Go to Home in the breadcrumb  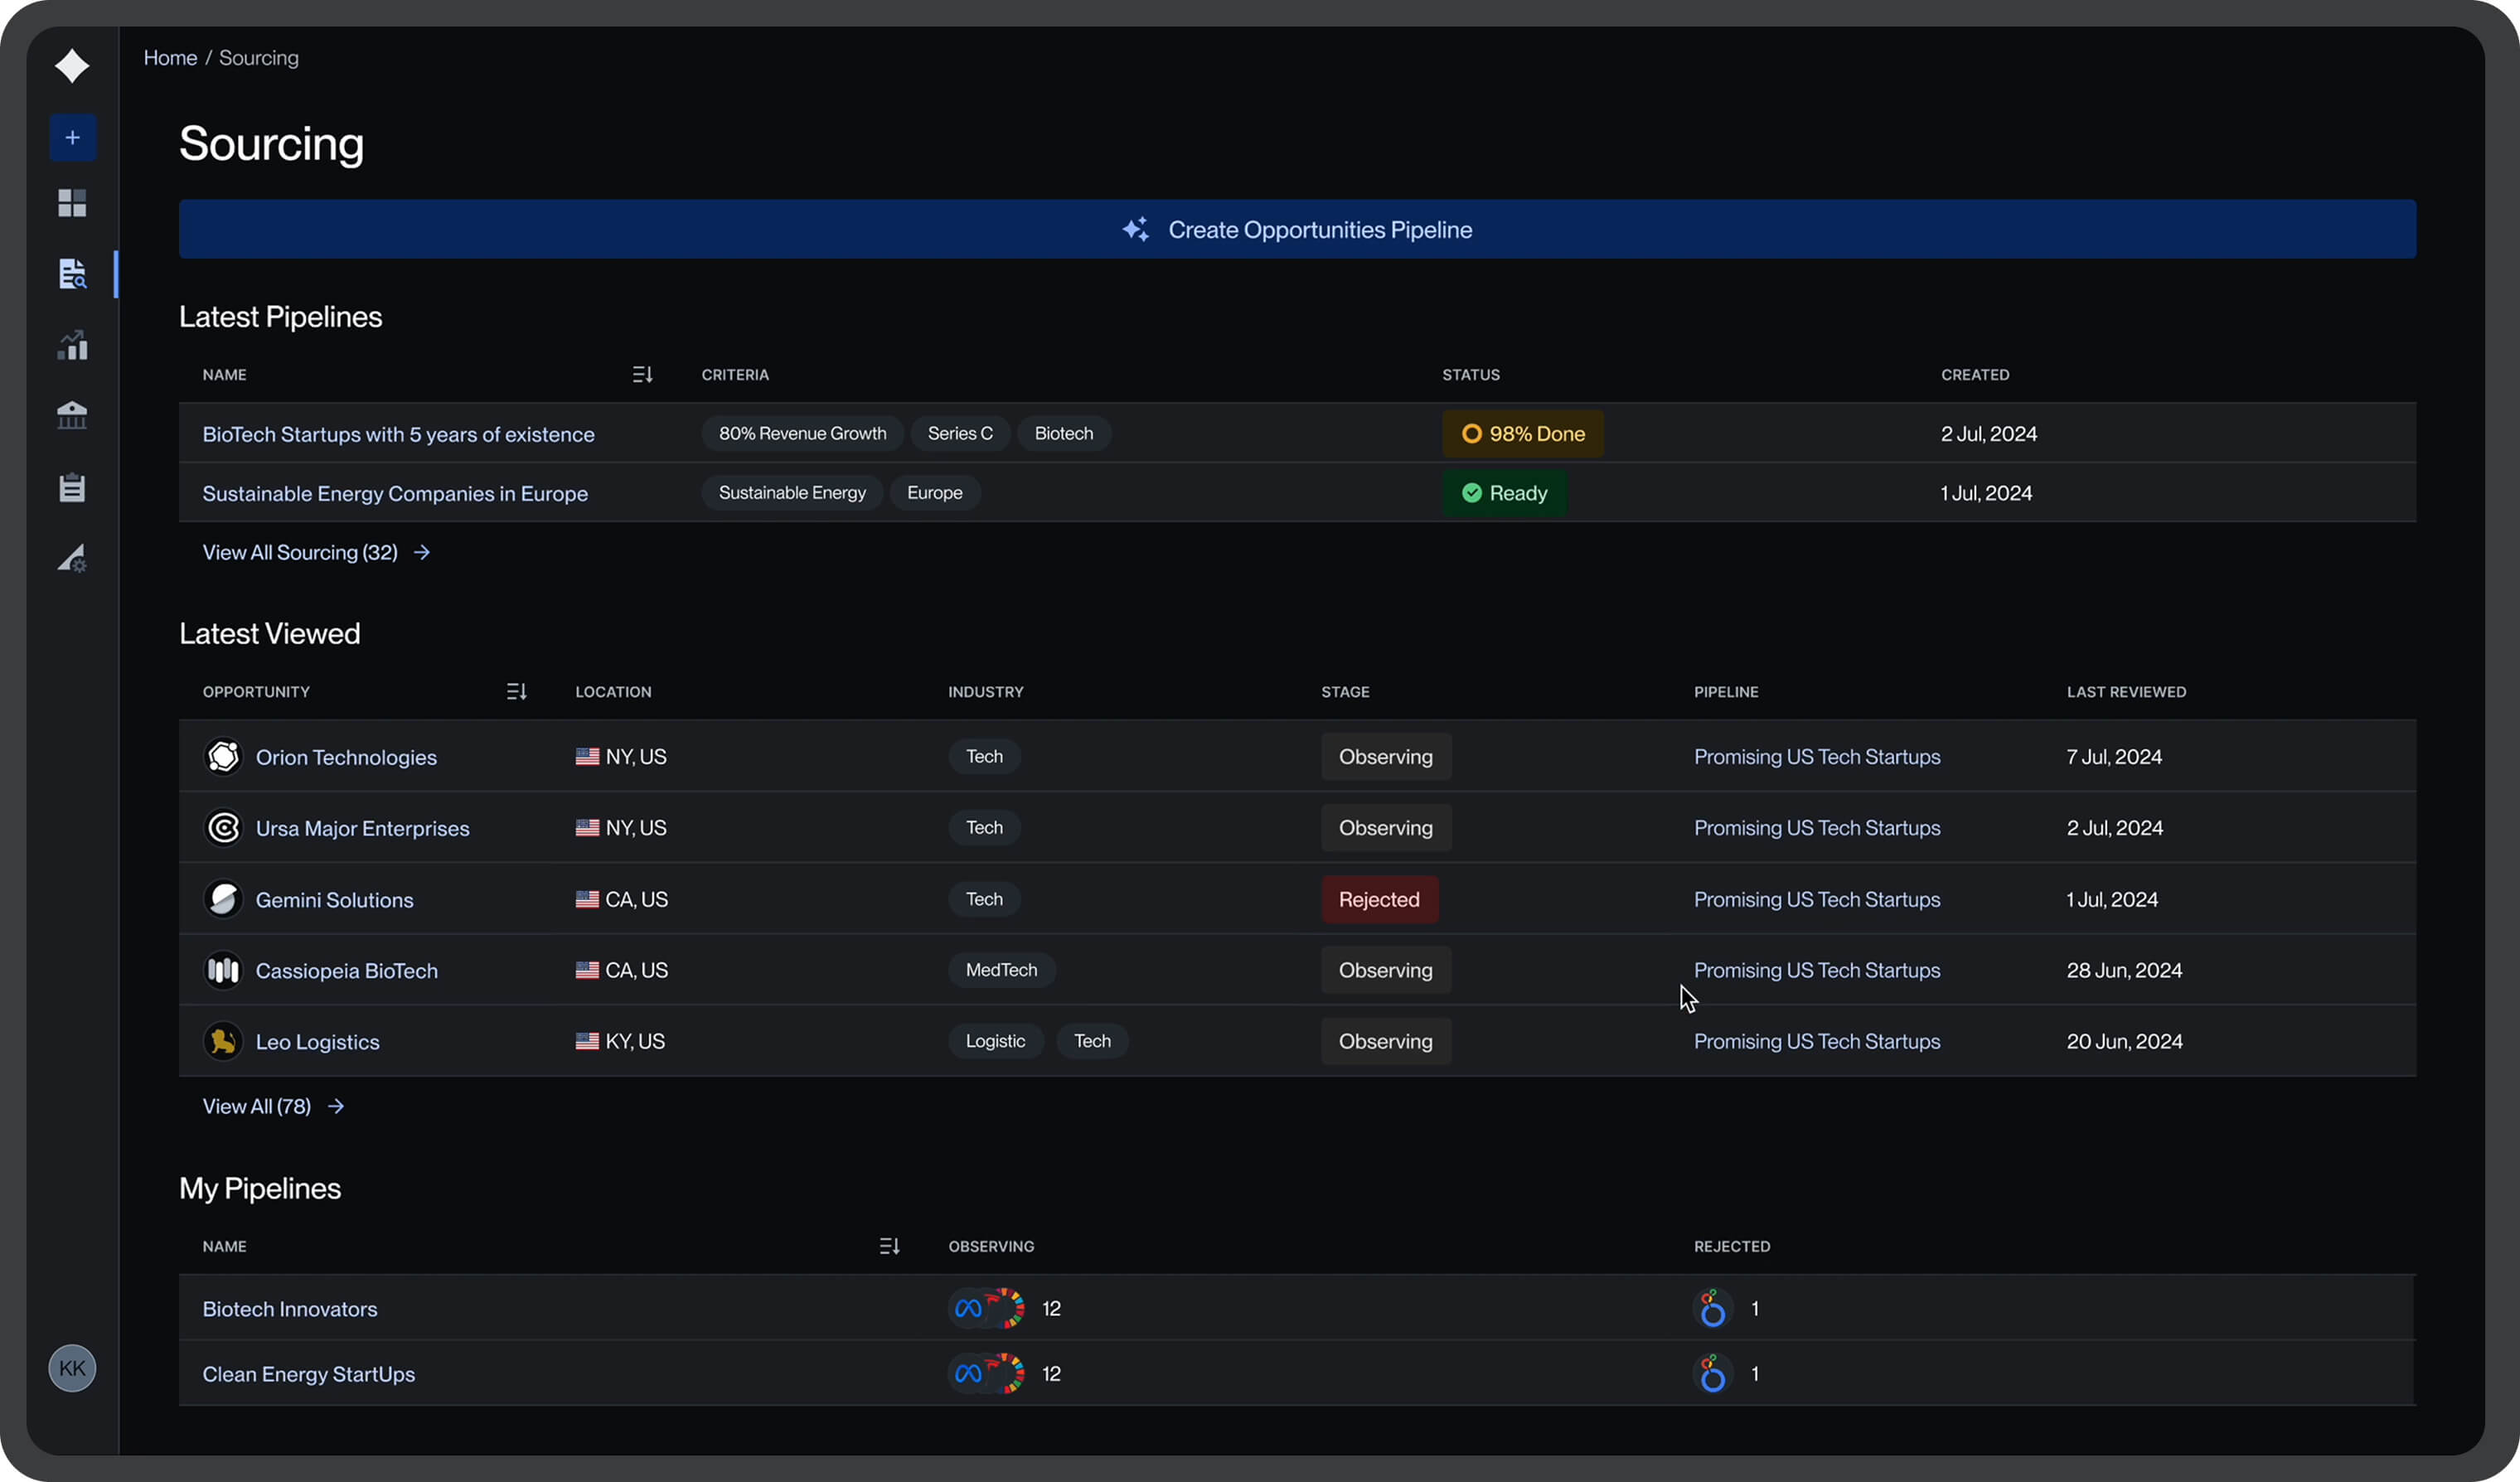(x=170, y=58)
